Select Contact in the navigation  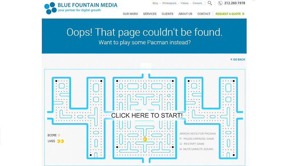tap(204, 14)
